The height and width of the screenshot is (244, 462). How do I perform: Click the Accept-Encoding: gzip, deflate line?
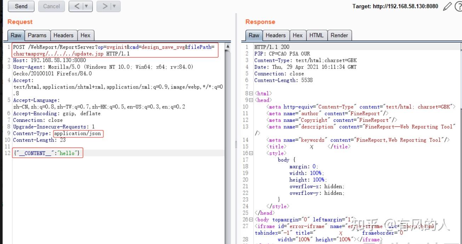pos(57,114)
